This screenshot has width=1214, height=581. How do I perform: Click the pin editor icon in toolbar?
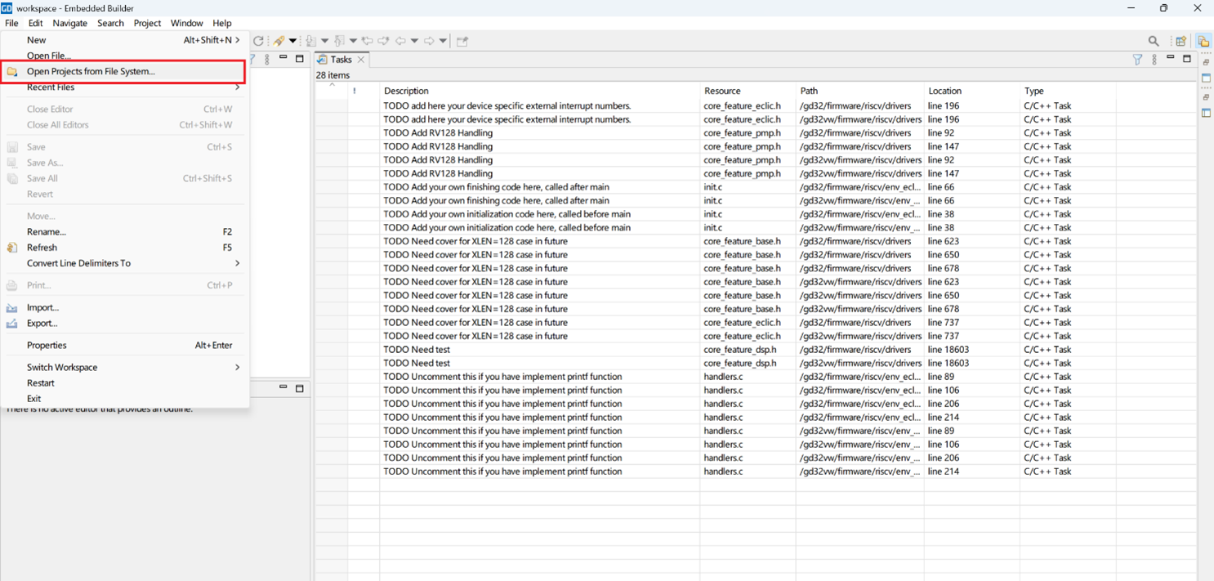pos(462,41)
